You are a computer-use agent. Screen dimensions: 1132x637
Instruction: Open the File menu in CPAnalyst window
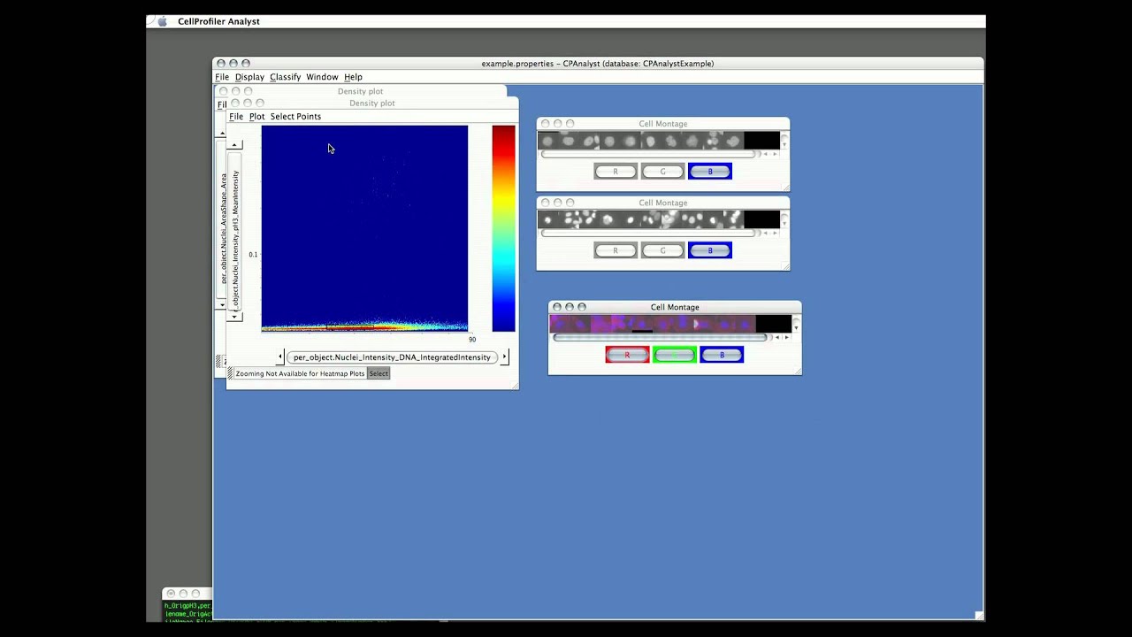(222, 77)
